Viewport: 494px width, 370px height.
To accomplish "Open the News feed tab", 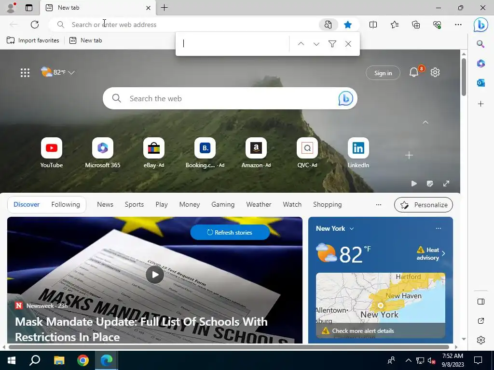I will point(105,204).
